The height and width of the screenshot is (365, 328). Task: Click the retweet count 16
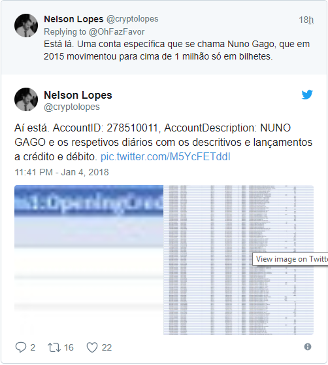click(69, 347)
